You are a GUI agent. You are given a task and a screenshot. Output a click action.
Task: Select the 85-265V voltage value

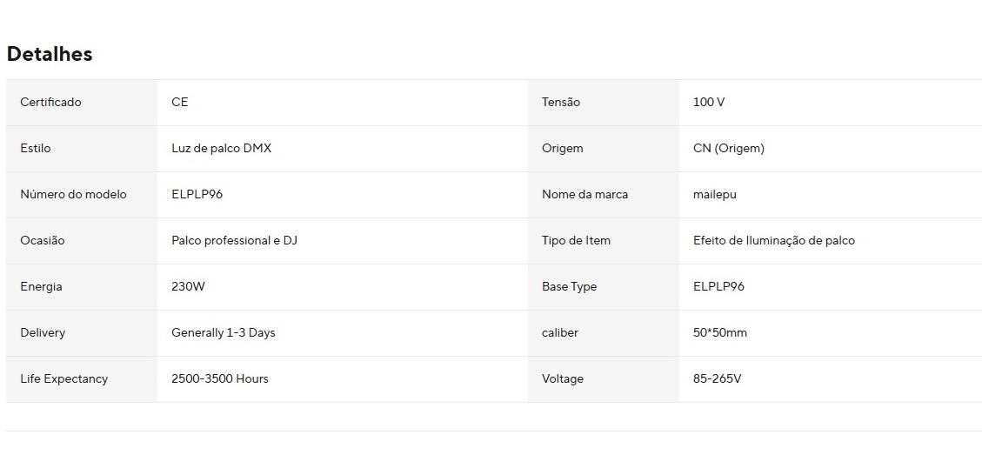(x=718, y=378)
